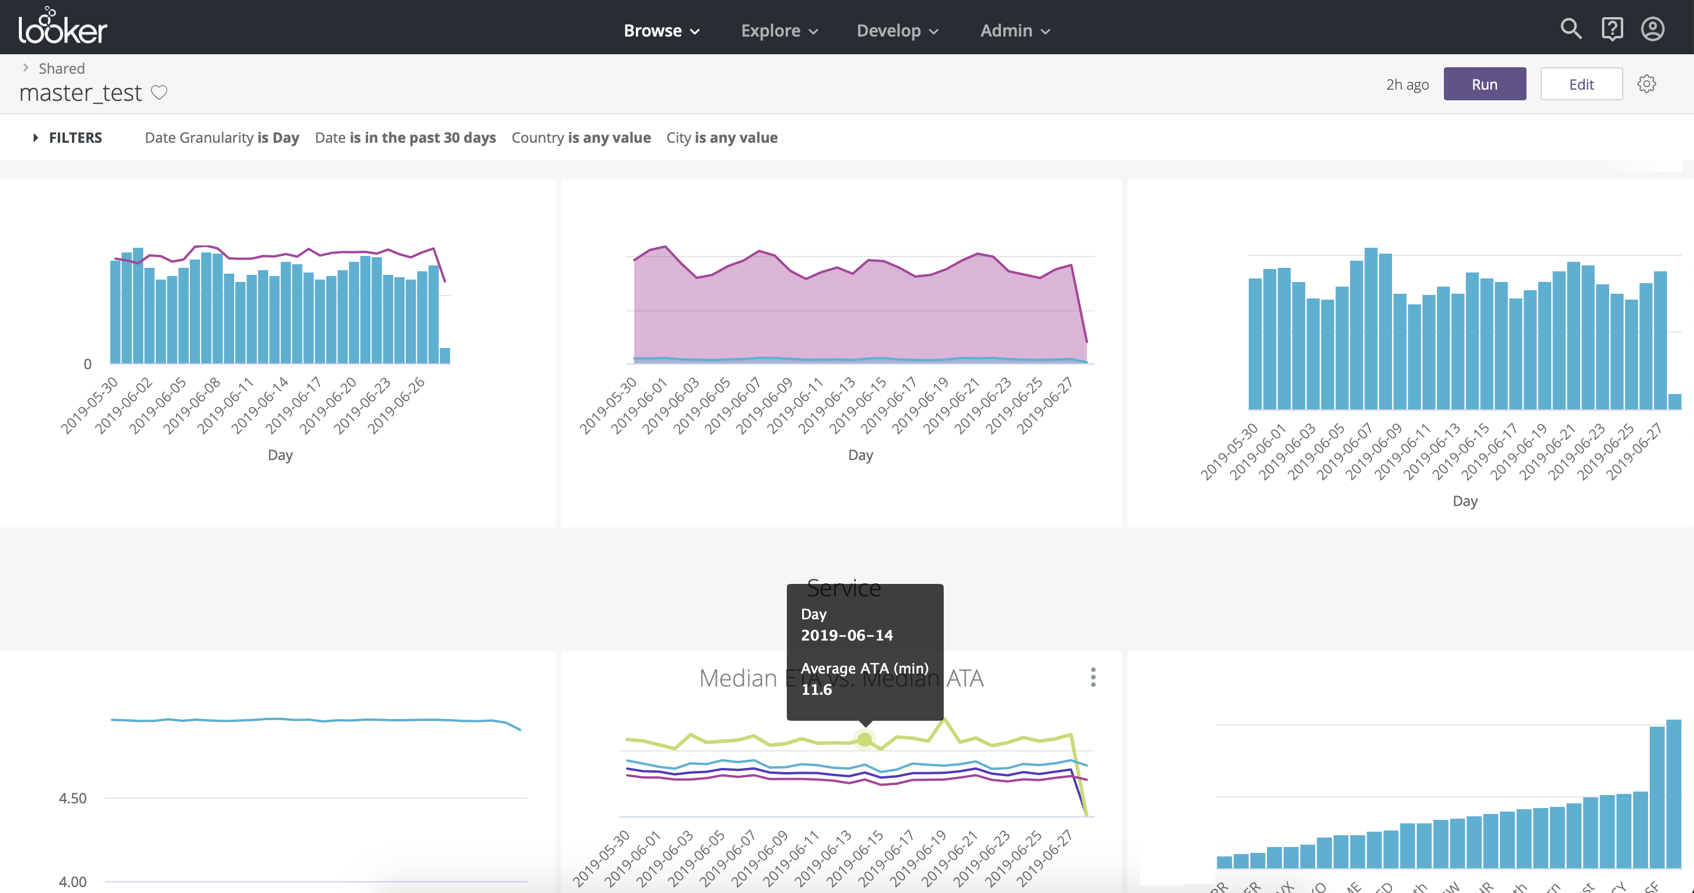Open the dashboard settings gear icon
The image size is (1694, 893).
(1646, 84)
